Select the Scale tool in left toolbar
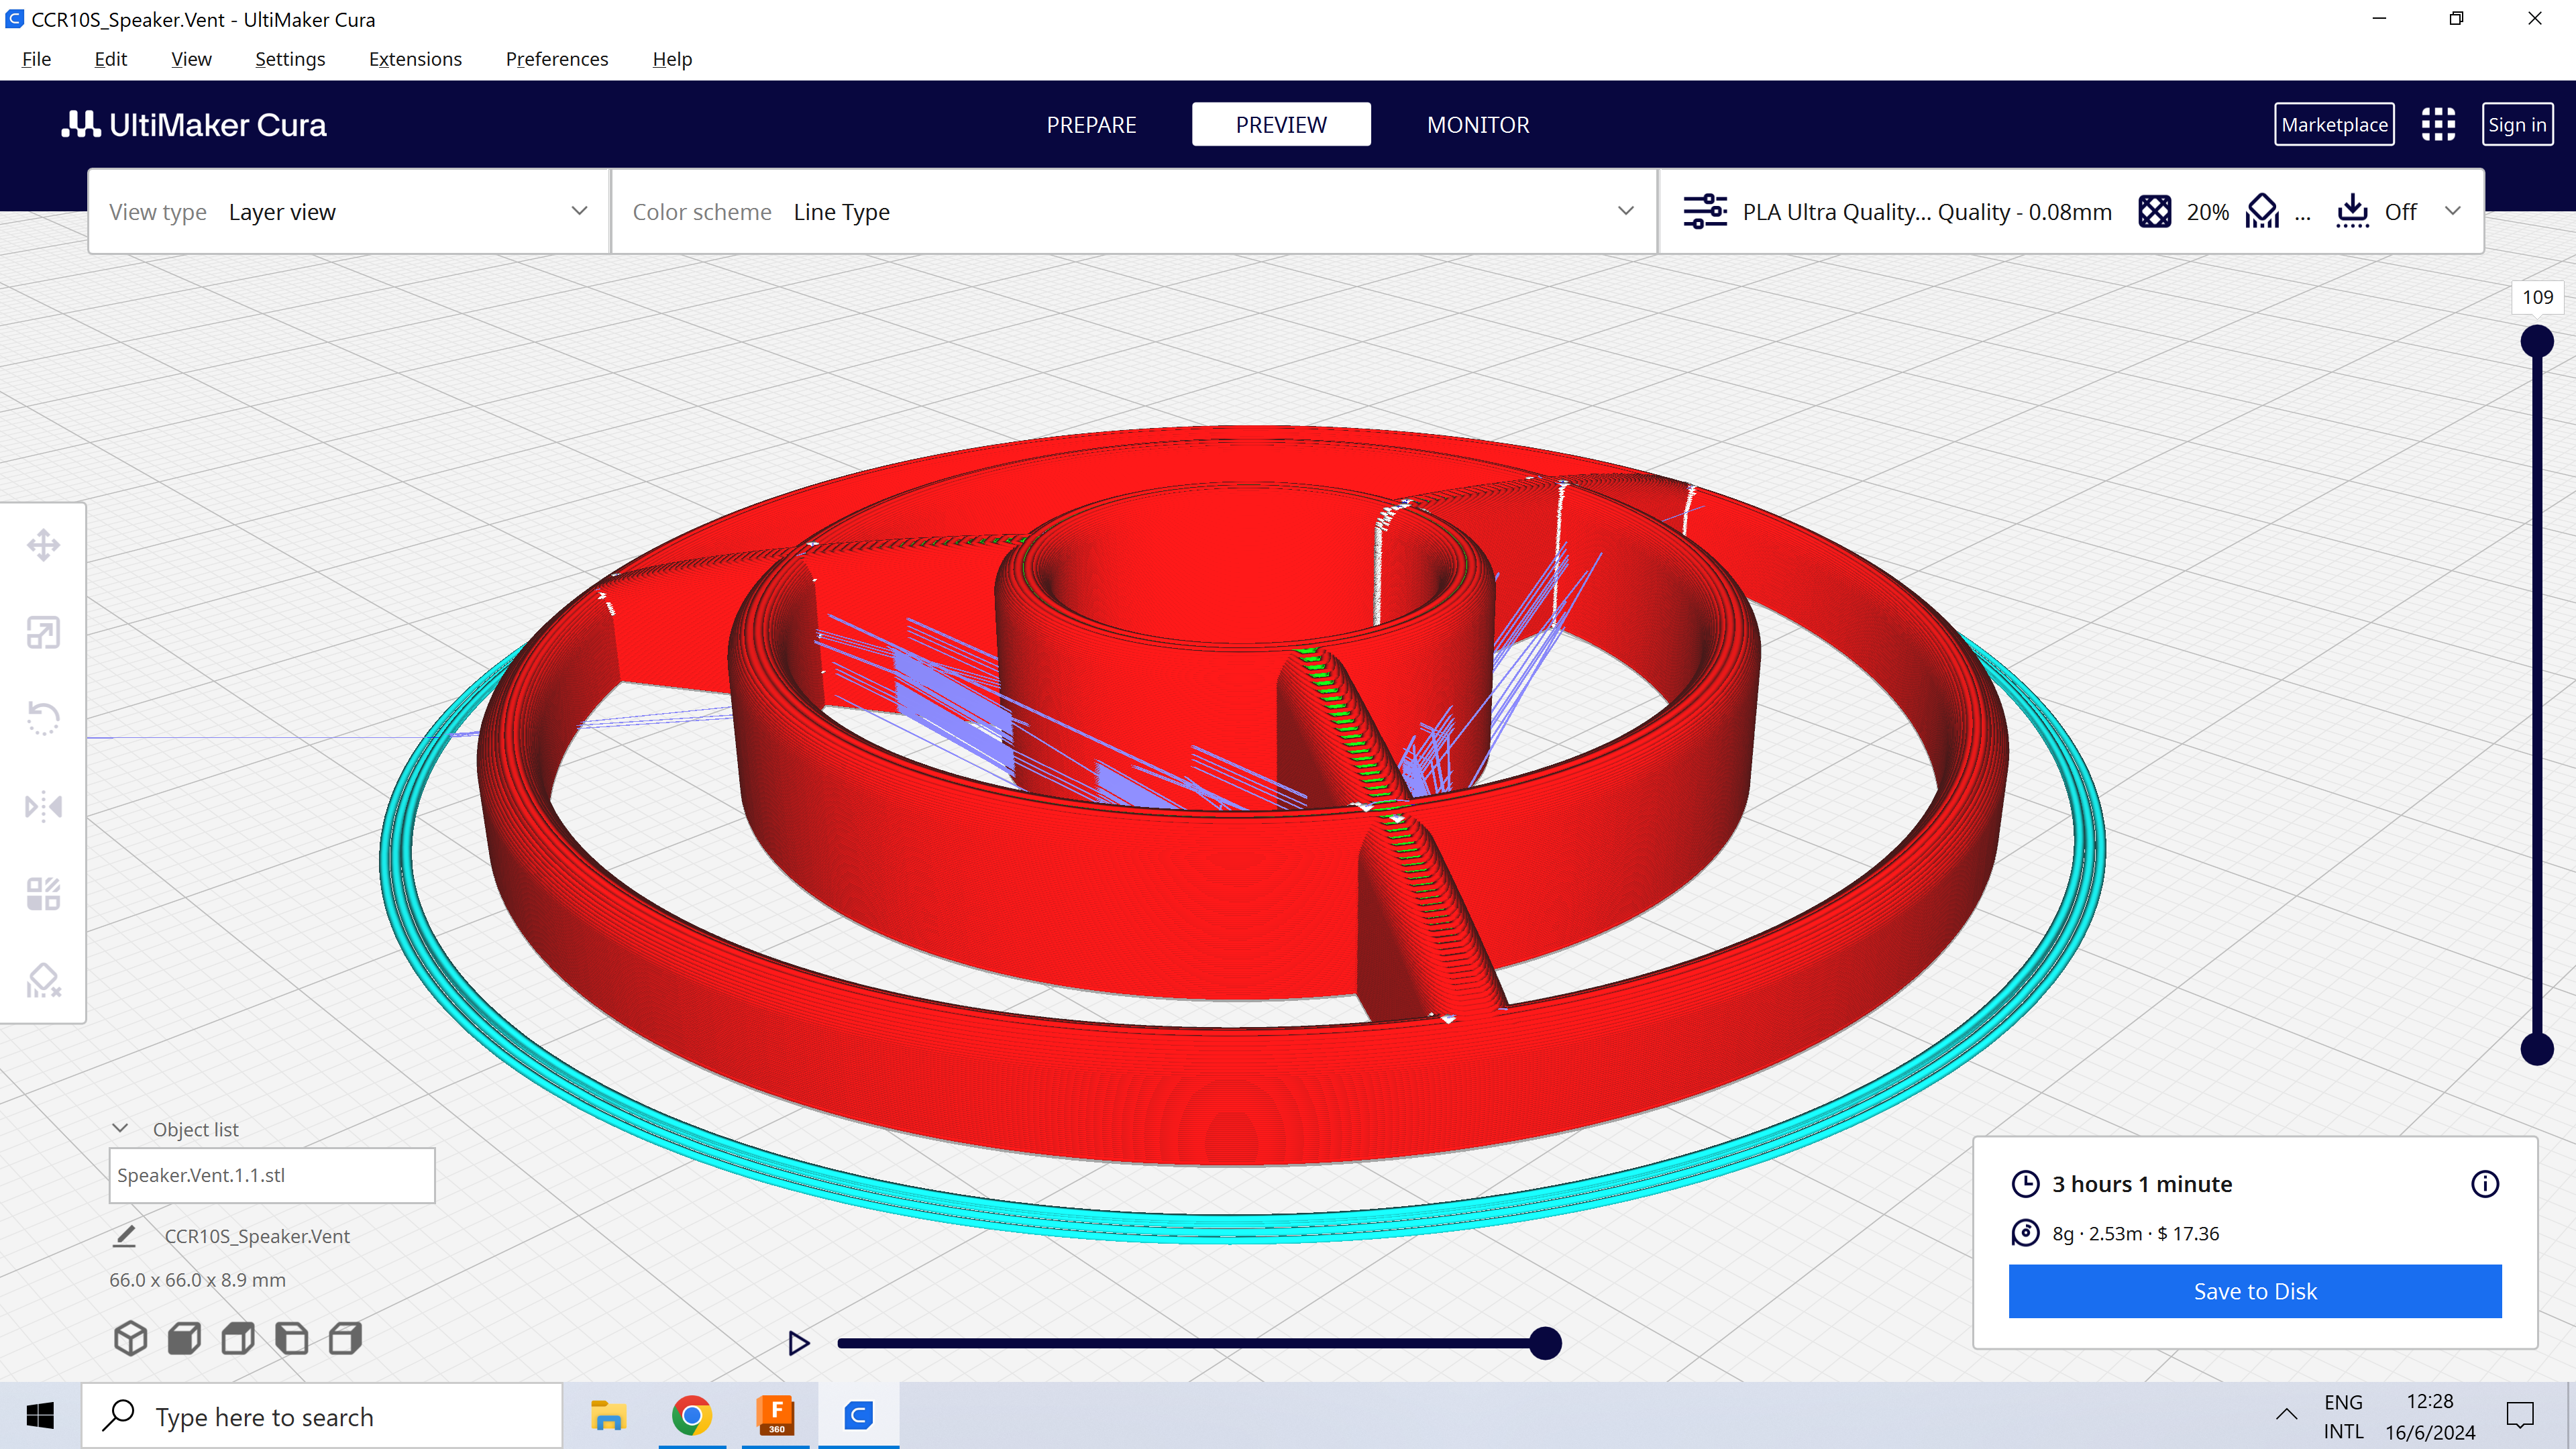The width and height of the screenshot is (2576, 1449). coord(43,632)
